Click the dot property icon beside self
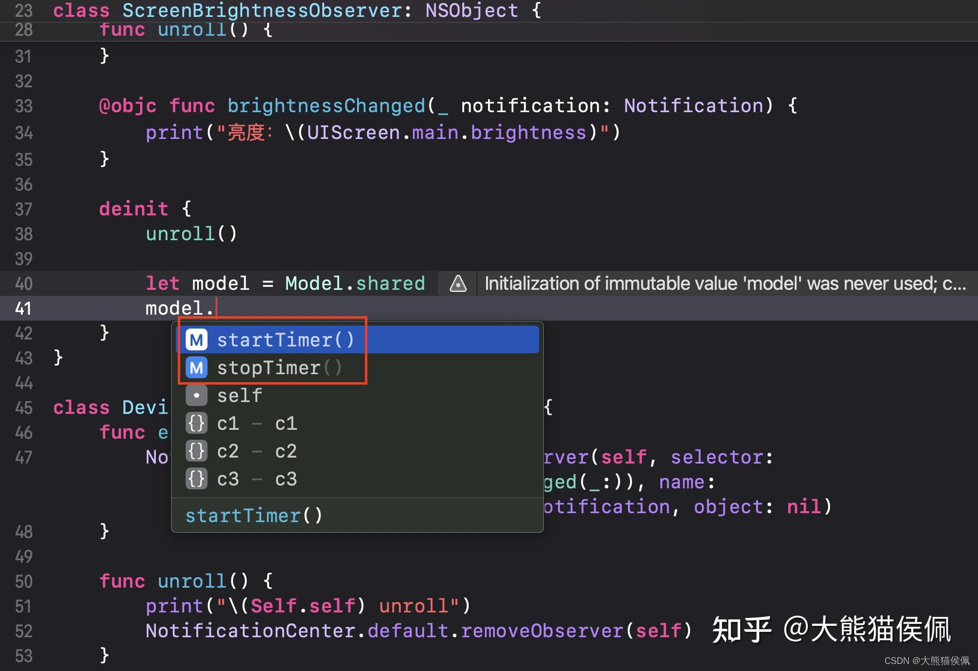978x671 pixels. 197,395
